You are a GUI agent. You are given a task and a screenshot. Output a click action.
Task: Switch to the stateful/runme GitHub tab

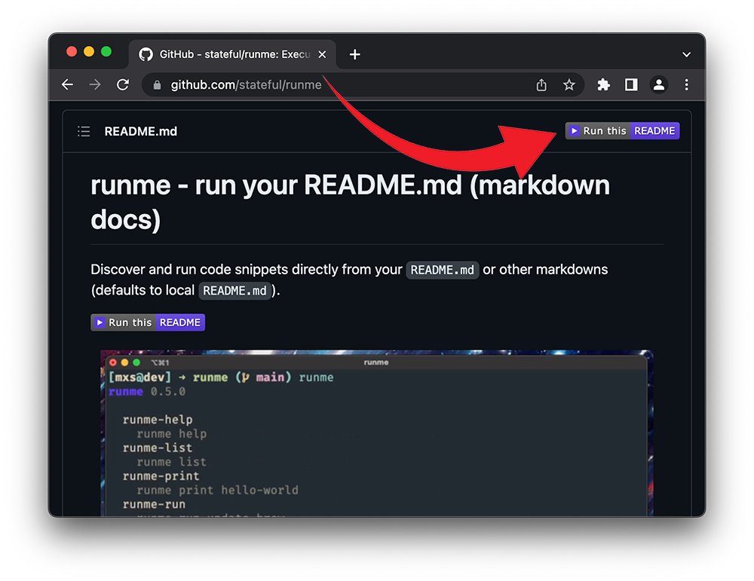pyautogui.click(x=226, y=54)
